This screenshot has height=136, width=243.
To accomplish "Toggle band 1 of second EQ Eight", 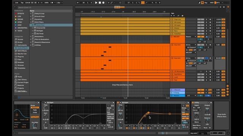I will (127, 128).
